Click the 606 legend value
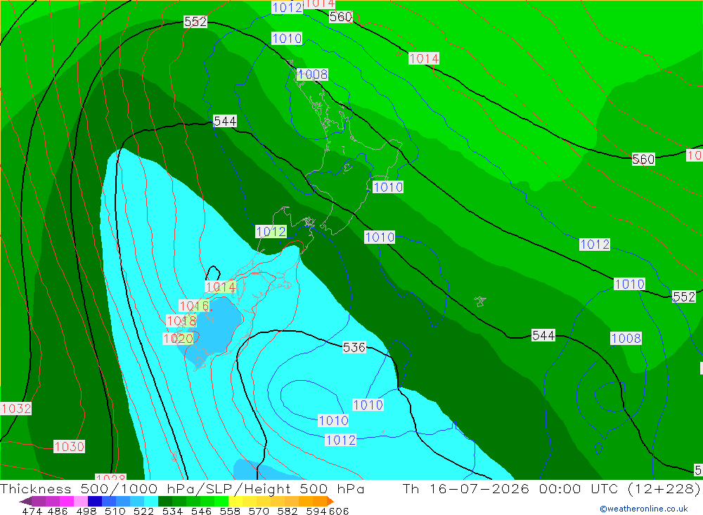The height and width of the screenshot is (515, 703). pos(339,511)
